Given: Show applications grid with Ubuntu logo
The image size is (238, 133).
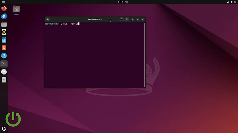Looking at the screenshot, I should (x=4, y=129).
